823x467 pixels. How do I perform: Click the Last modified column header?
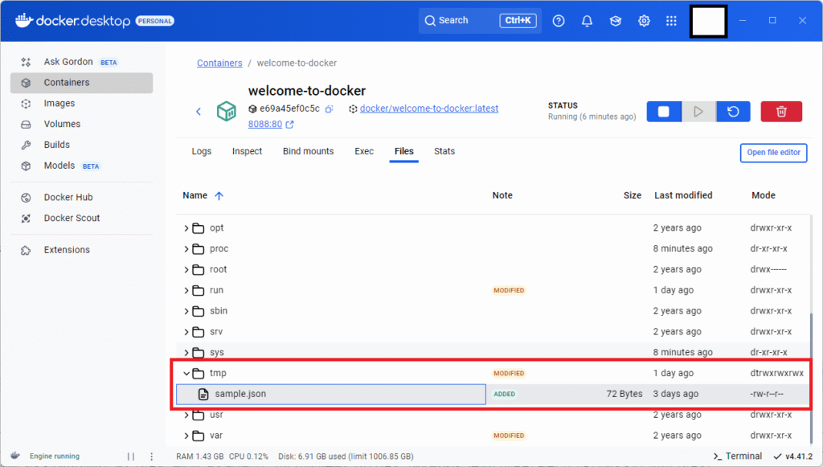tap(683, 195)
